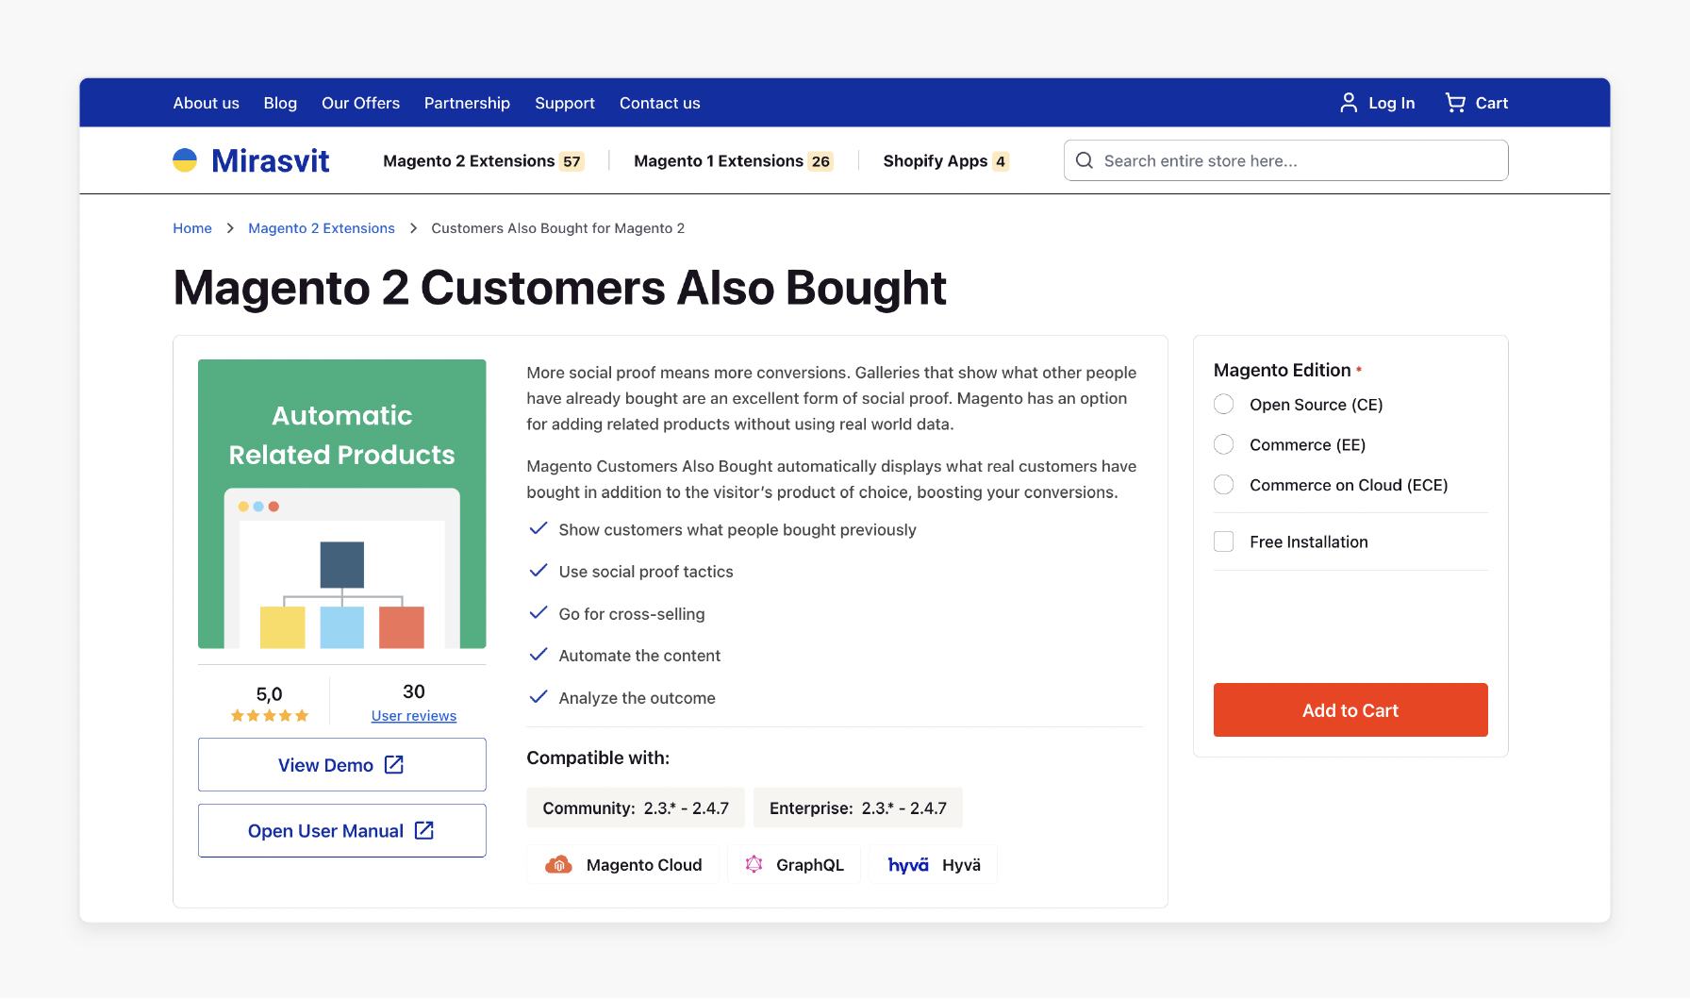Click the Add to Cart button
Viewport: 1690px width, 999px height.
tap(1350, 710)
